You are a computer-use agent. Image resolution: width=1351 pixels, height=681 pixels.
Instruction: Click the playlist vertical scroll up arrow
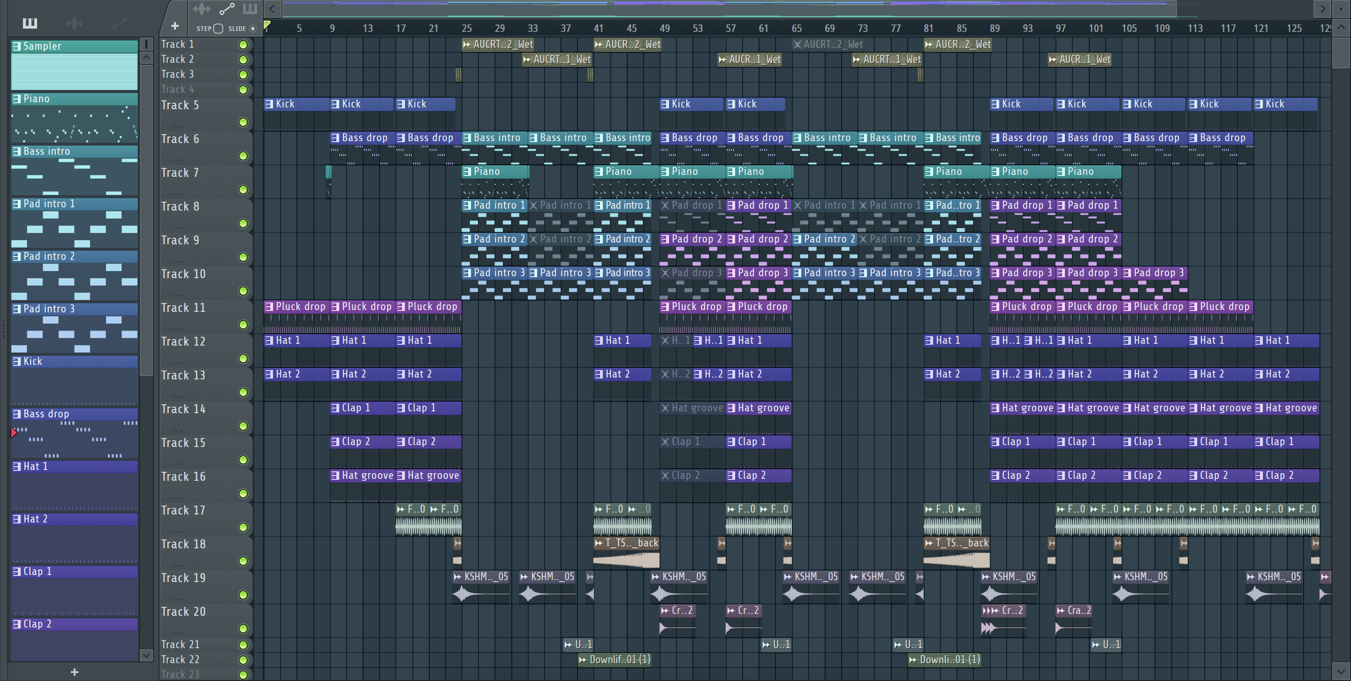1342,27
